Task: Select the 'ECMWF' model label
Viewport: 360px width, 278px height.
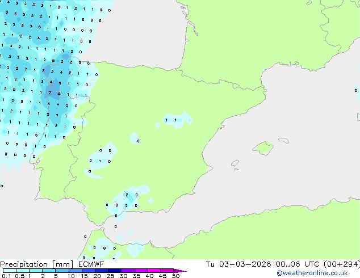Action: pyautogui.click(x=91, y=264)
